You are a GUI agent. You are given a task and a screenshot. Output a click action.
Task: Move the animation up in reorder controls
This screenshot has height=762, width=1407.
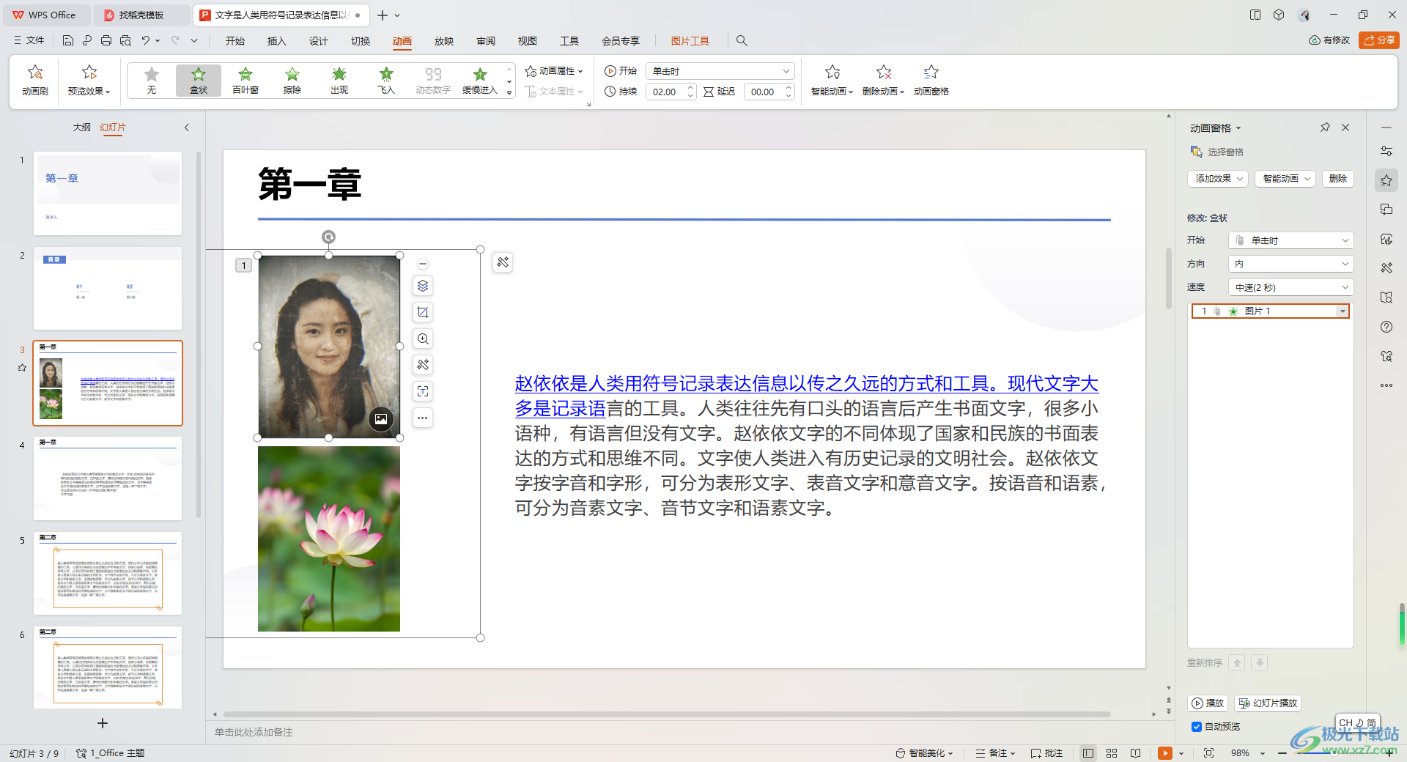(1237, 663)
